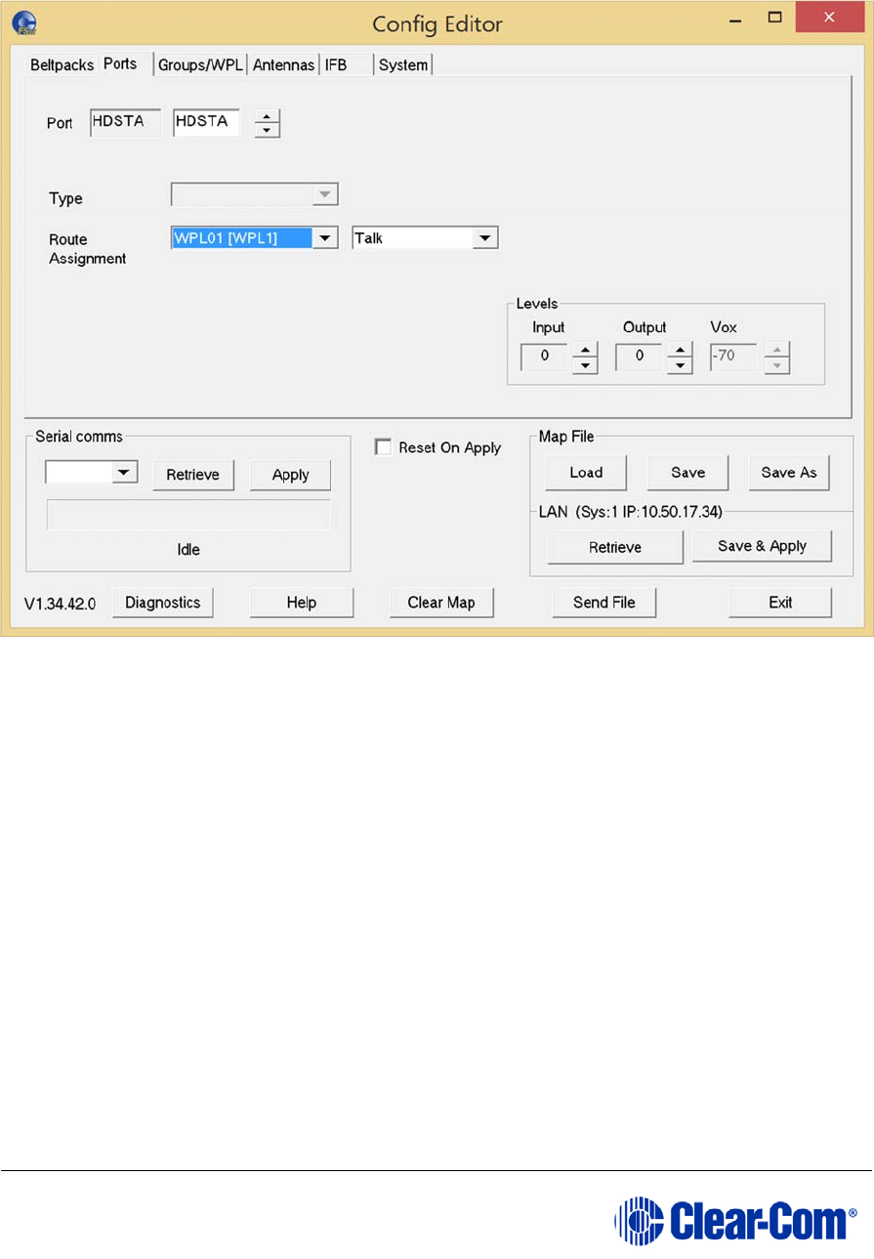Click the Clear Map button
Image resolution: width=874 pixels, height=1259 pixels.
point(441,603)
